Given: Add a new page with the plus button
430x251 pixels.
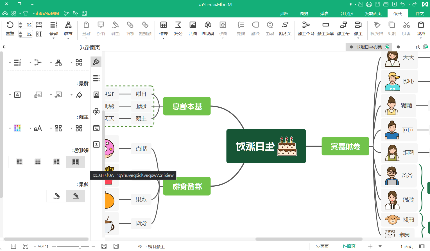Looking at the screenshot, I should (x=370, y=246).
